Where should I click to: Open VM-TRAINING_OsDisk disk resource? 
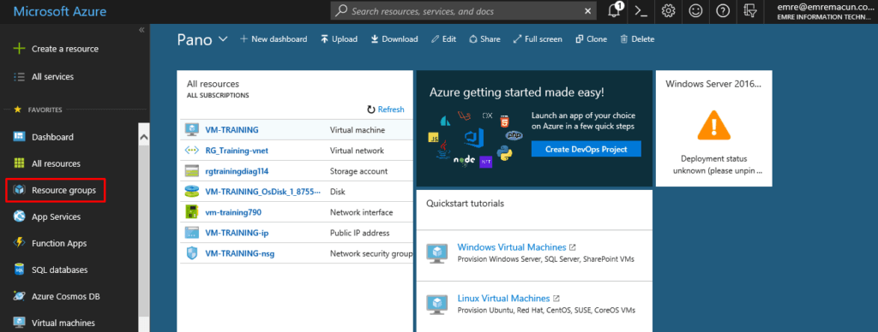263,192
